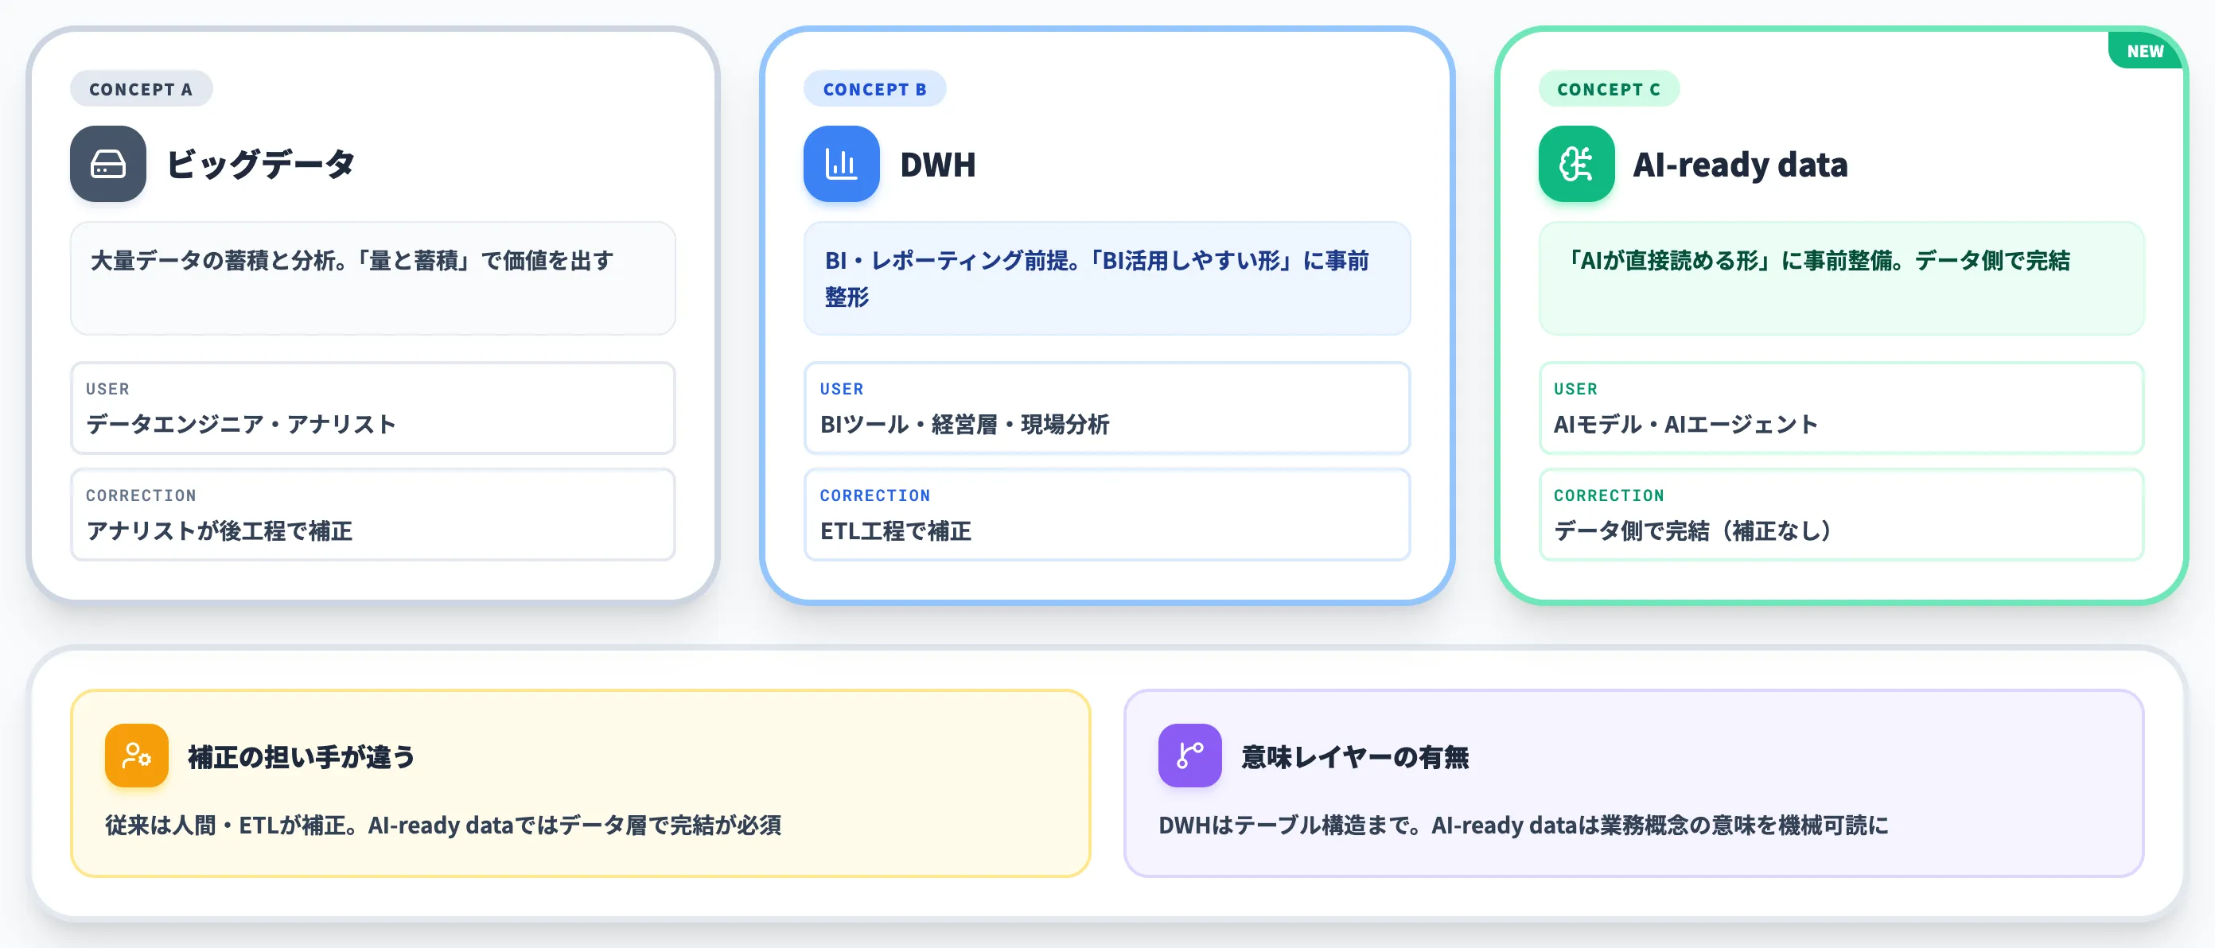The image size is (2215, 948).
Task: Click the USER label in the ビッグデータ card
Action: click(x=107, y=388)
